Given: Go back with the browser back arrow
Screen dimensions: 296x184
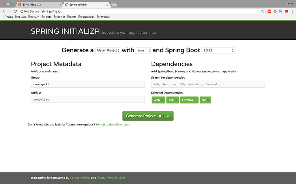Looking at the screenshot, I should click(x=4, y=11).
